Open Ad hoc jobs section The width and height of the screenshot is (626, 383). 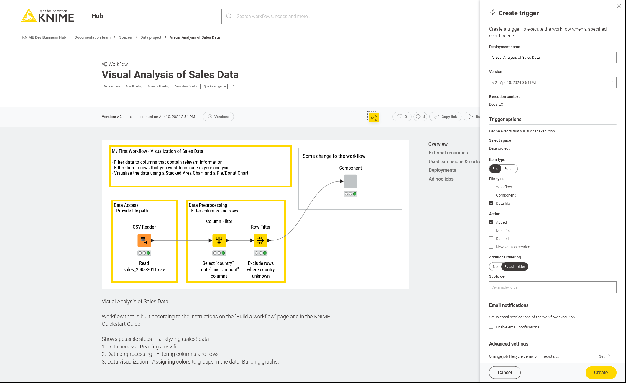click(441, 179)
